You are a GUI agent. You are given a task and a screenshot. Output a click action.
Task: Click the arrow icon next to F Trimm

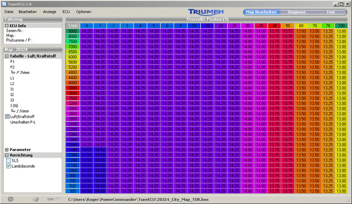13,72
